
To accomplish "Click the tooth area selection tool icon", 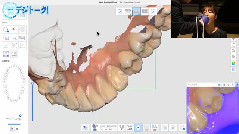I will point(6,54).
